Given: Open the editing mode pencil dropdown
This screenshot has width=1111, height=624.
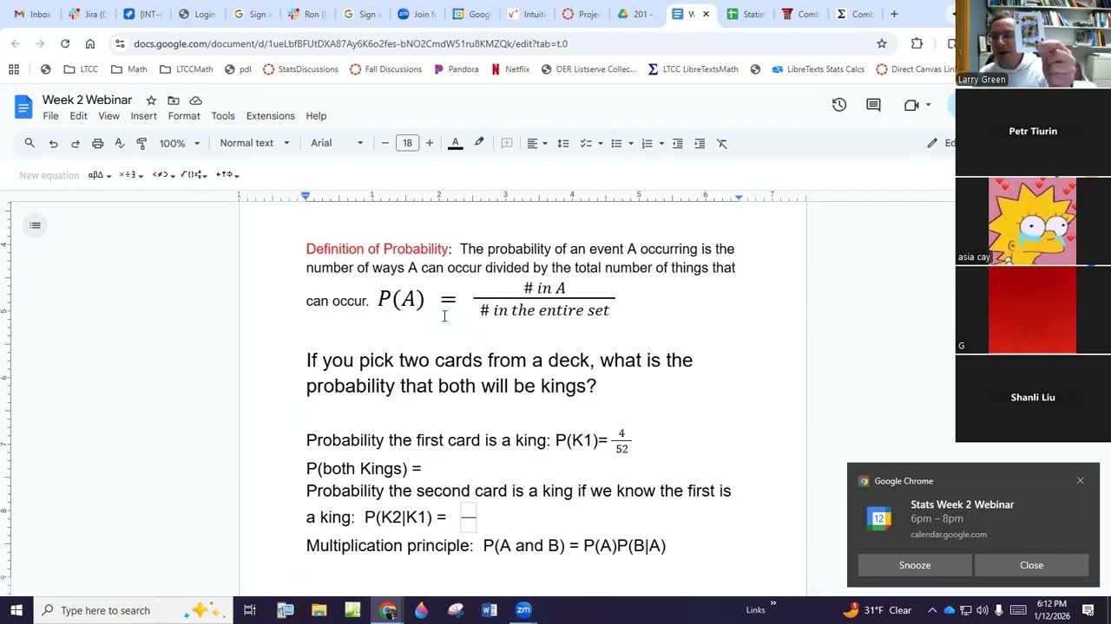Looking at the screenshot, I should (939, 143).
